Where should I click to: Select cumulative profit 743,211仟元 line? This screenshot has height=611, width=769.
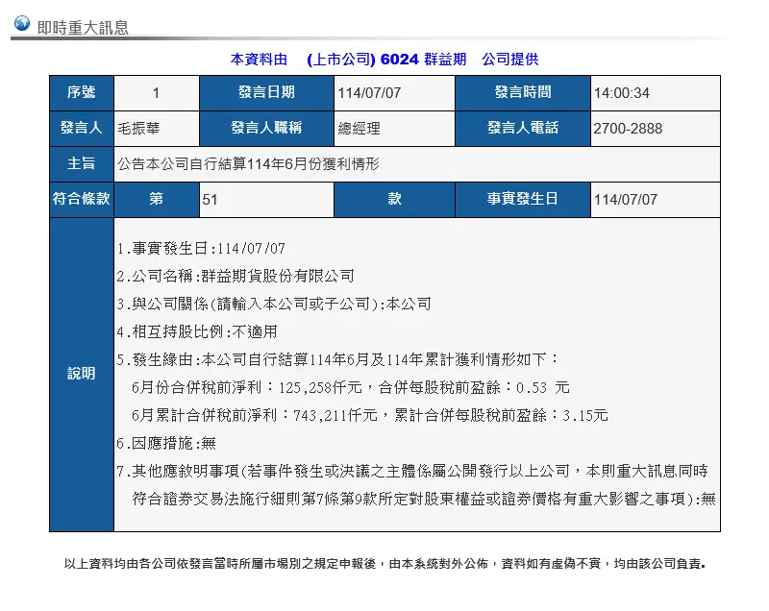[370, 416]
